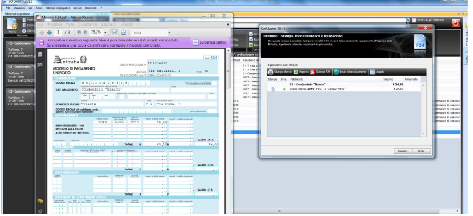Click the Dati anagrafici Condominio Bianco field
473x216 pixels.
[125, 90]
